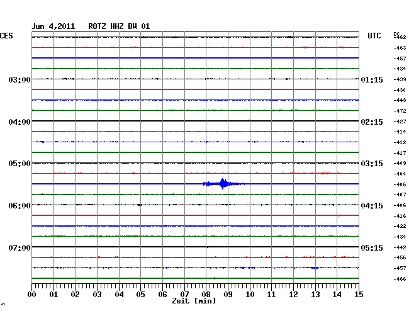Click the DC offset value "-422"

400,226
